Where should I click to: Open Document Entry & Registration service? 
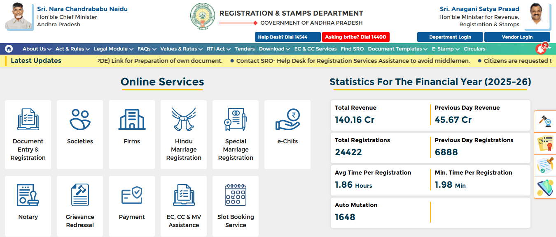pyautogui.click(x=28, y=134)
